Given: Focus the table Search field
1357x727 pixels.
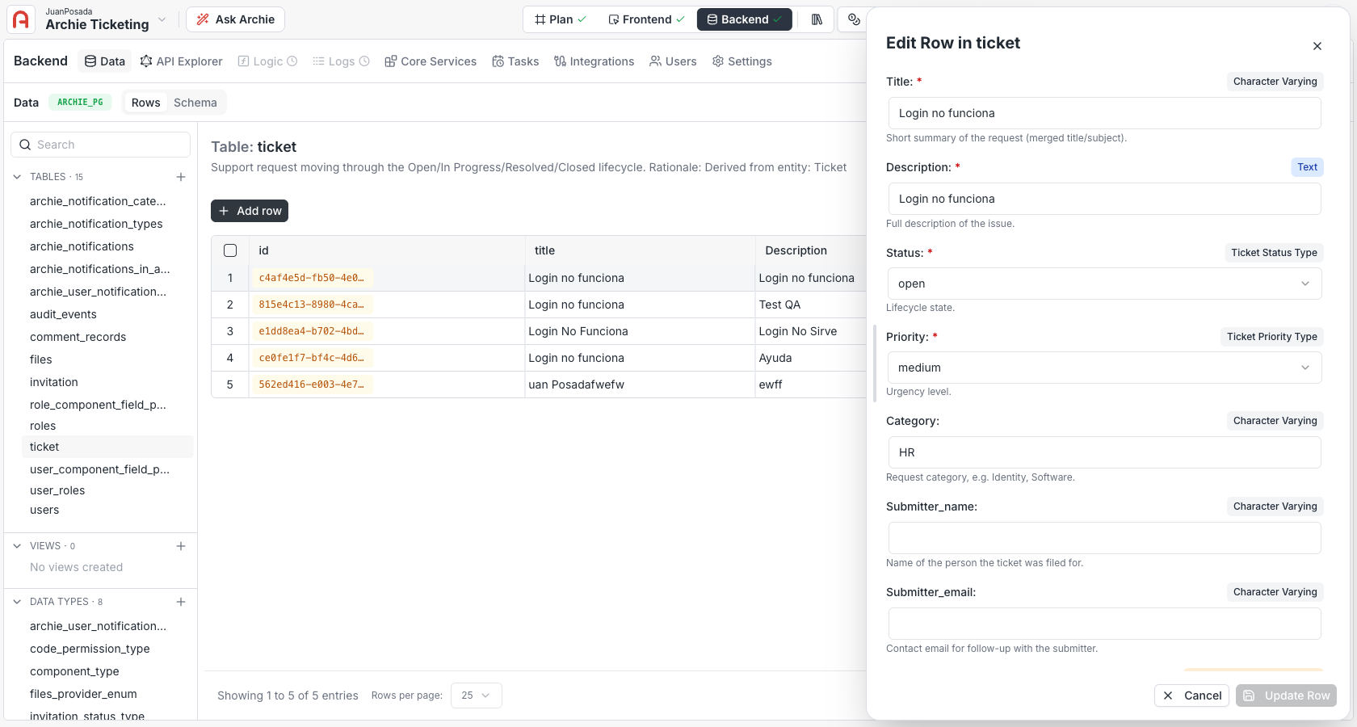Looking at the screenshot, I should click(x=100, y=145).
